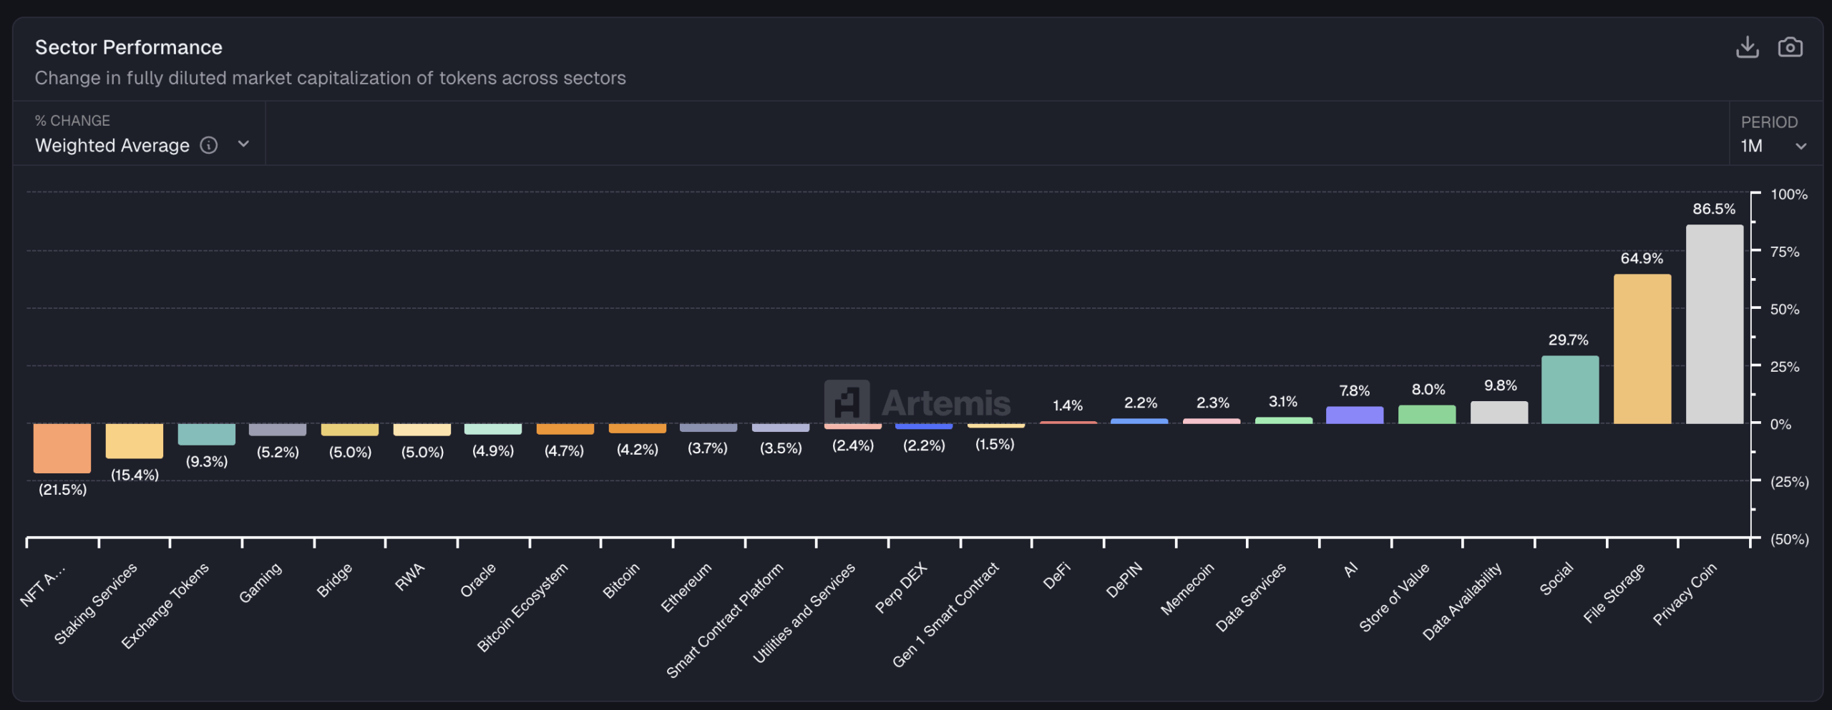The image size is (1832, 710).
Task: Click the Privacy Coin 86.5% bar
Action: point(1714,324)
